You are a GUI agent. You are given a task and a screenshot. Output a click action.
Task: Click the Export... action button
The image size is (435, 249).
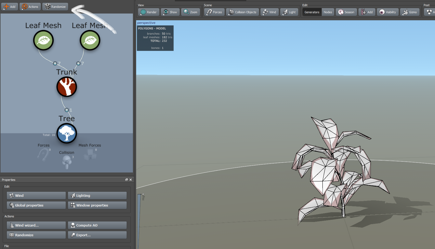click(97, 235)
